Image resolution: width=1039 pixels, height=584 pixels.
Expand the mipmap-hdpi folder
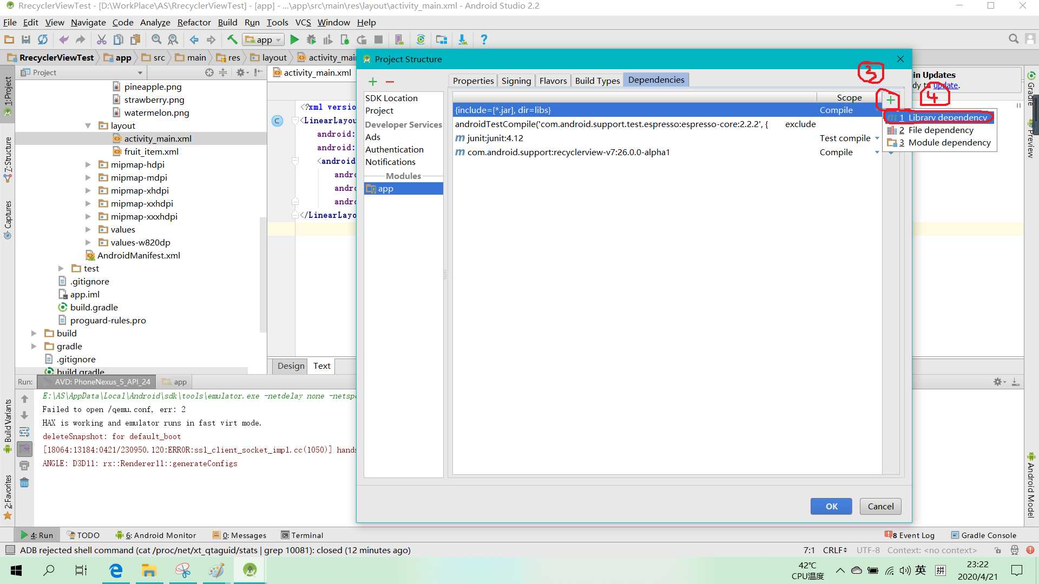[x=88, y=164]
